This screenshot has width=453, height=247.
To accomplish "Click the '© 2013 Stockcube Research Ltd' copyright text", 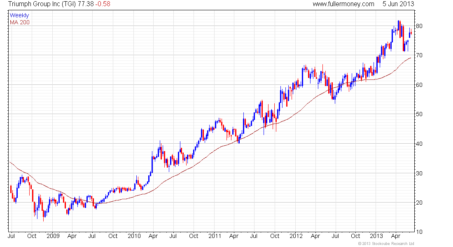I will (386, 244).
